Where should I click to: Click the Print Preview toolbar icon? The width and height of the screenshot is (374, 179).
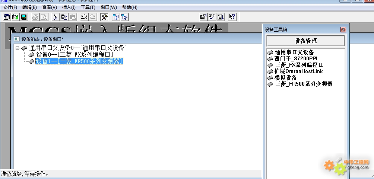[44, 17]
